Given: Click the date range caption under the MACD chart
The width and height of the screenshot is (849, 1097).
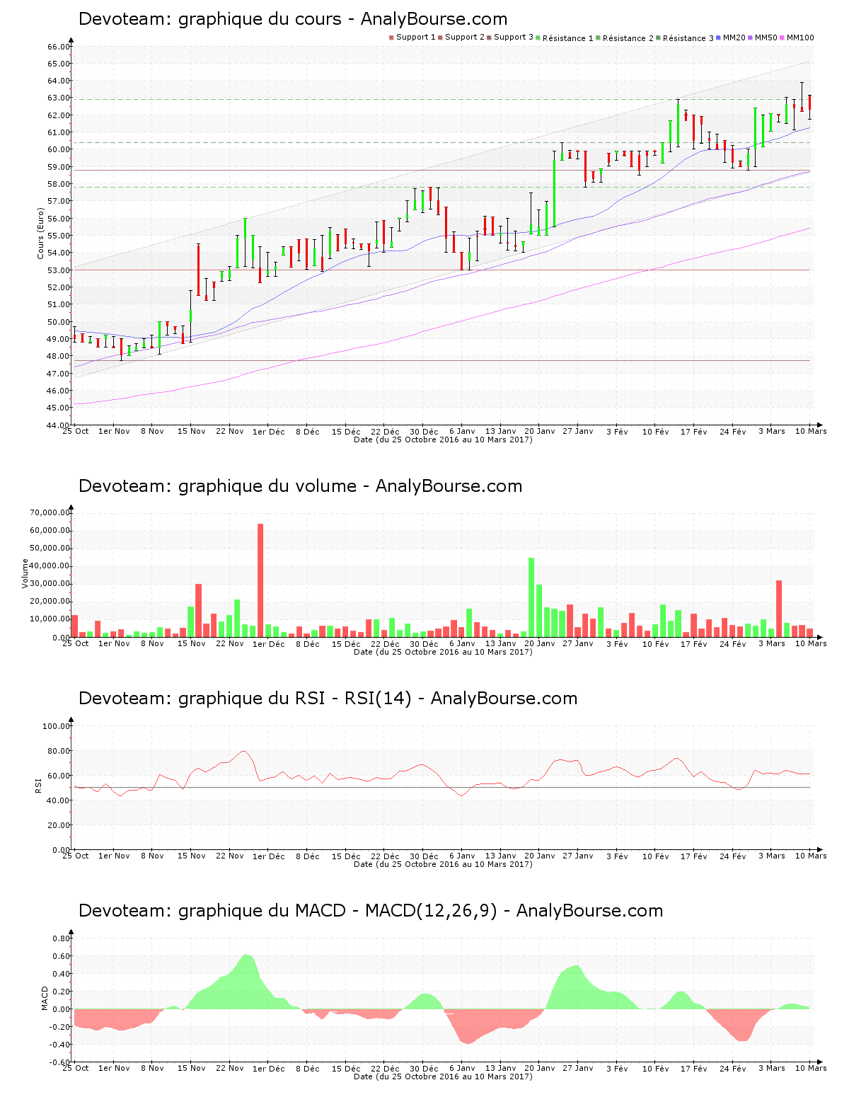Looking at the screenshot, I should tap(443, 1076).
